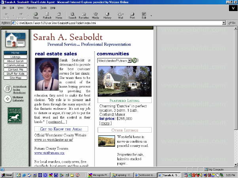Open the Search toolbar button

(x=72, y=16)
